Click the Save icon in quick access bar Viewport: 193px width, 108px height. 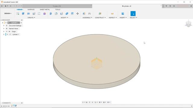[x=11, y=6]
